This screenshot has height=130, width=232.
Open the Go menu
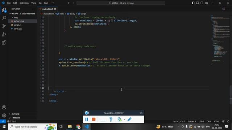pyautogui.click(x=40, y=3)
